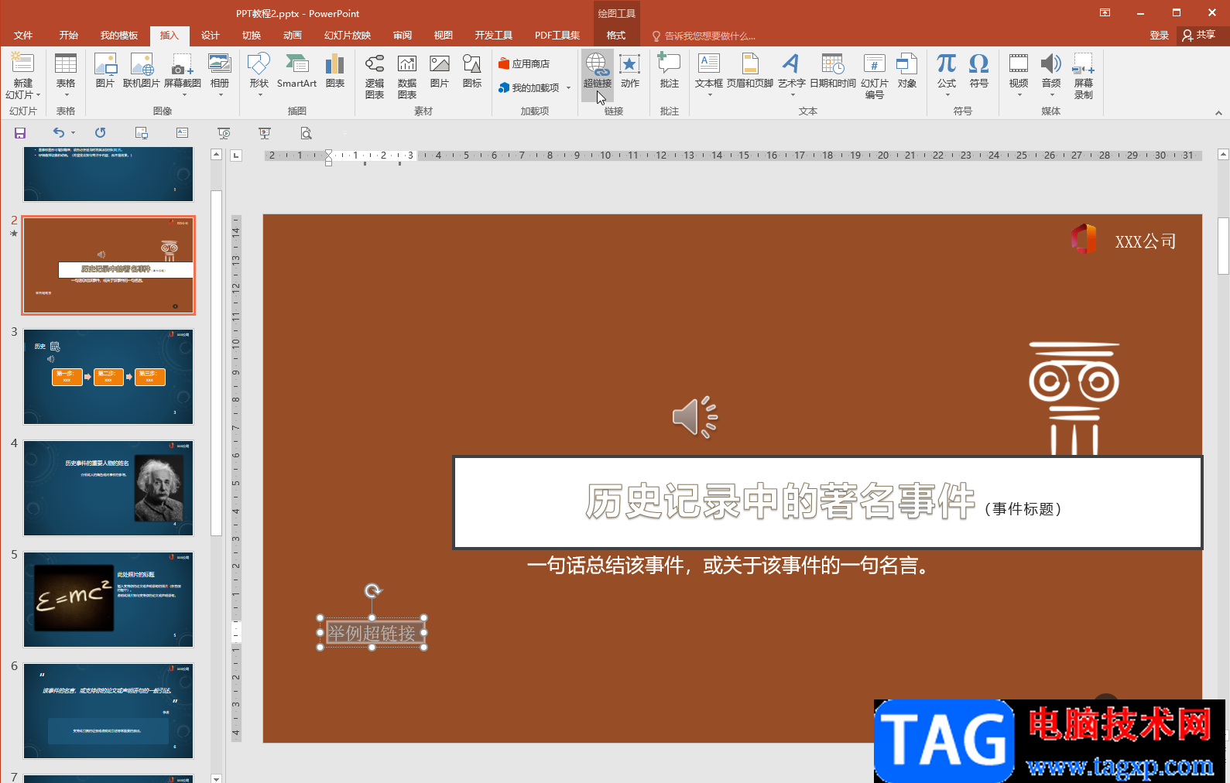Start Screen Recording (屏幕录制)
Viewport: 1230px width, 783px height.
tap(1084, 76)
